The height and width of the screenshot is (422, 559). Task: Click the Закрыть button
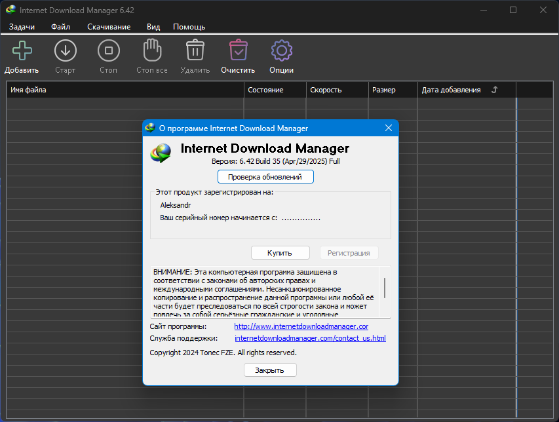tap(270, 370)
